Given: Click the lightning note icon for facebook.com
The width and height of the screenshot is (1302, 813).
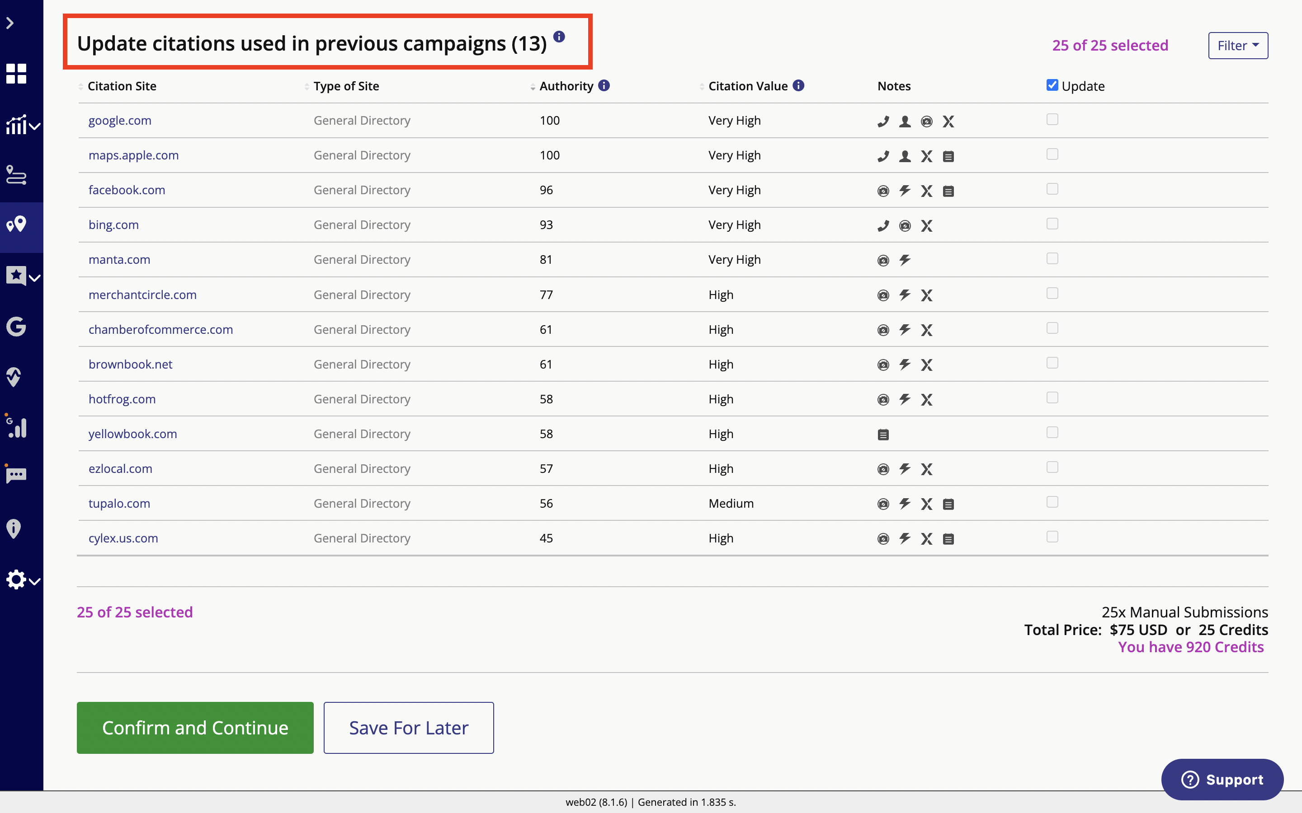Looking at the screenshot, I should click(x=905, y=191).
